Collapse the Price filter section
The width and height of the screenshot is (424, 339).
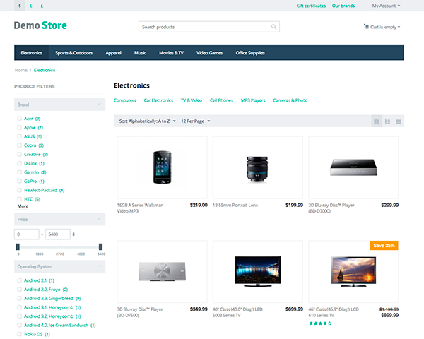(x=60, y=219)
